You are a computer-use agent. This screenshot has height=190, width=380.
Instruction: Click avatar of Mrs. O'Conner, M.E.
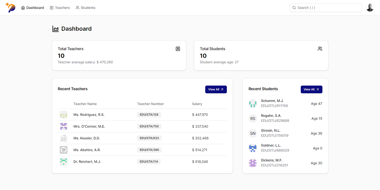64,126
